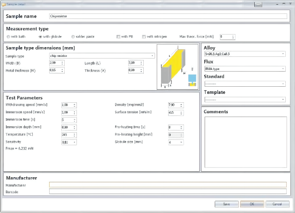Adjust the Temperature value stepper

click(x=75, y=135)
